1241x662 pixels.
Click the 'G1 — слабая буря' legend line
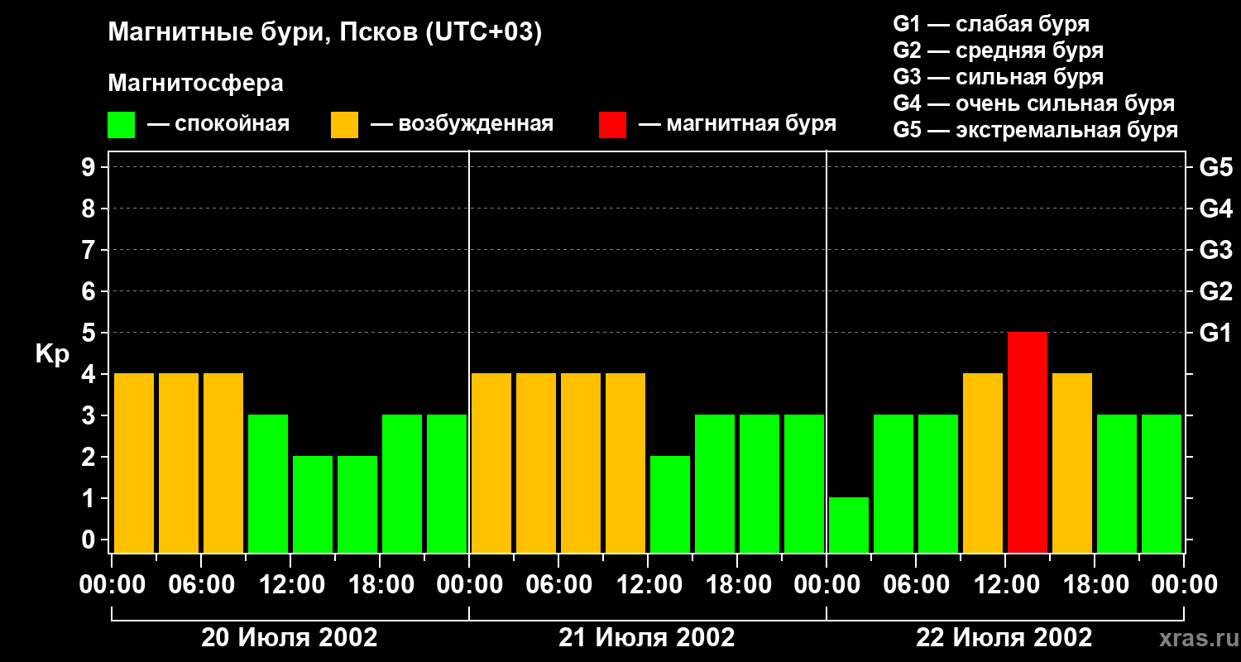[x=991, y=24]
